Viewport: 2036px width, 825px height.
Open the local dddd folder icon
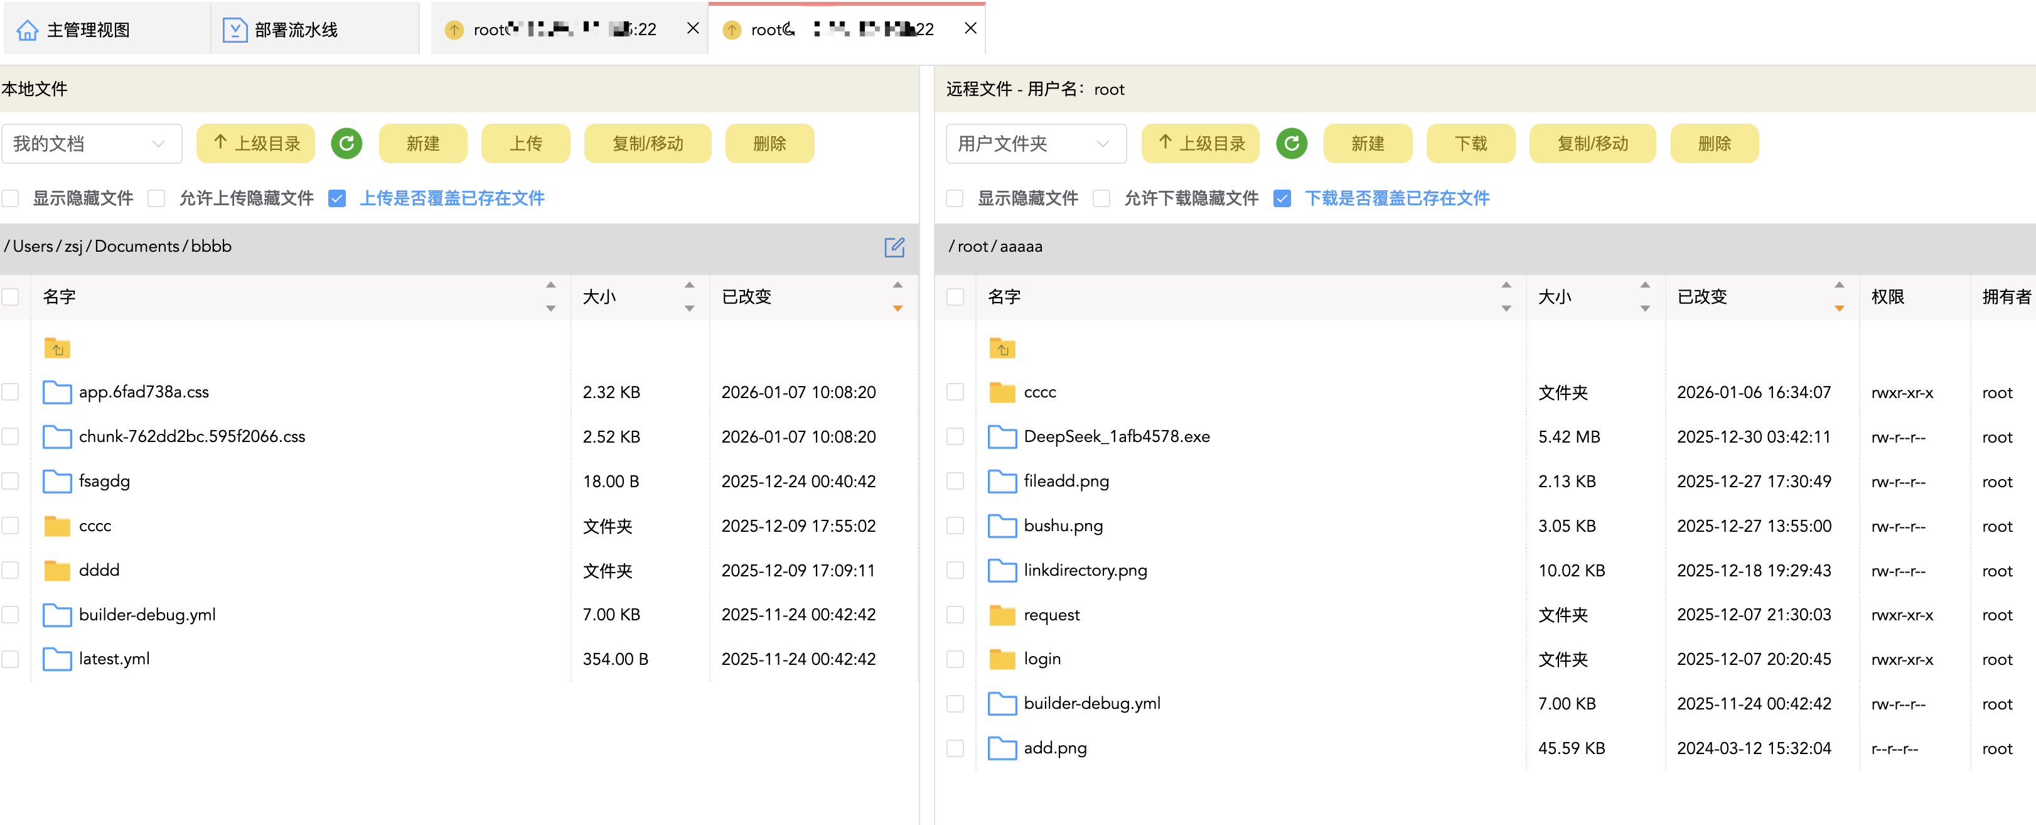[x=57, y=570]
